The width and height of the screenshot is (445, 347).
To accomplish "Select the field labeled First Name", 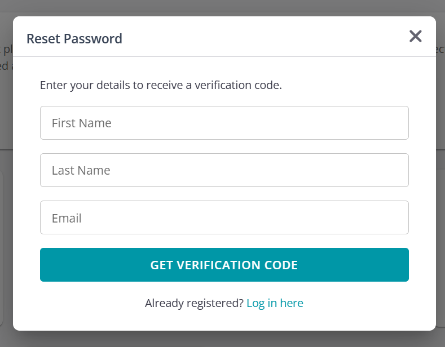I will click(224, 123).
